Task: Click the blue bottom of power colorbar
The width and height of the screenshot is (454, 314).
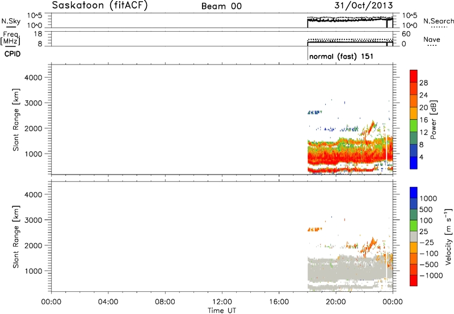Action: (414, 163)
